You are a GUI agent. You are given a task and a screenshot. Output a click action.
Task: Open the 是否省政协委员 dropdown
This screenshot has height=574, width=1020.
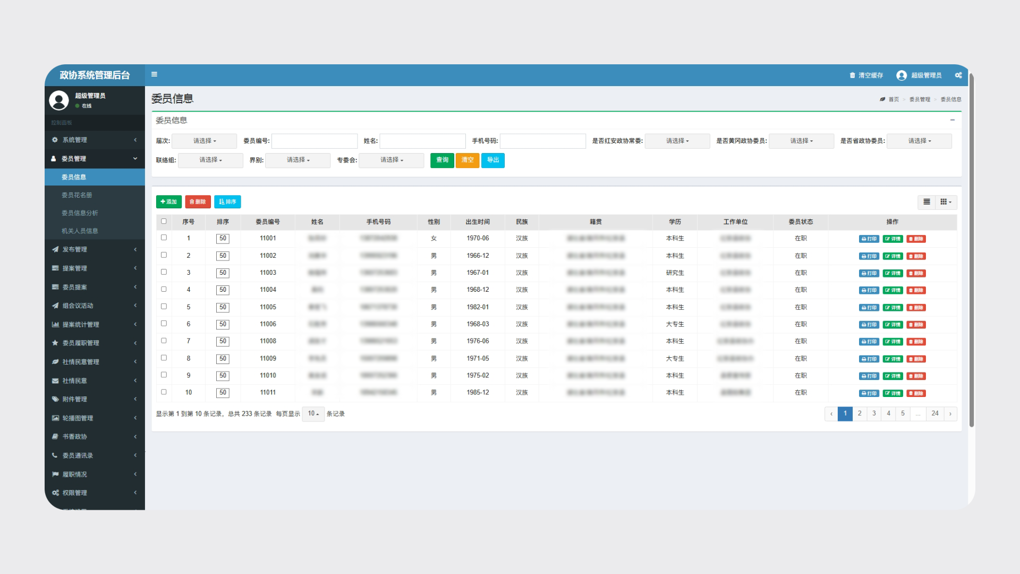(x=919, y=141)
